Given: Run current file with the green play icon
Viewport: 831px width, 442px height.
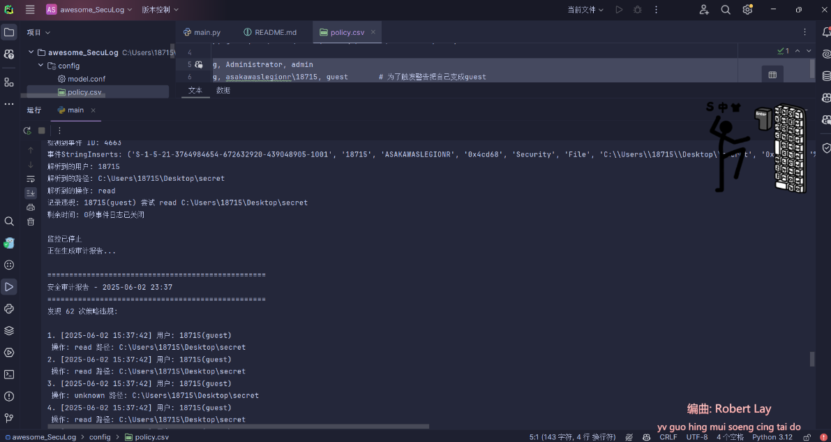Looking at the screenshot, I should tap(619, 10).
